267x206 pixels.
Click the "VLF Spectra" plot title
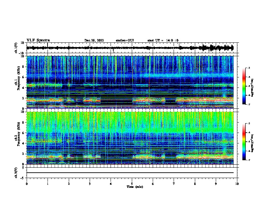(x=38, y=40)
